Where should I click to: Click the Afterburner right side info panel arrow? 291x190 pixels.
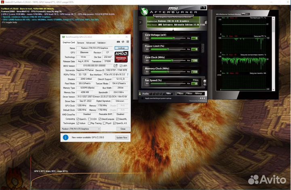(206, 23)
